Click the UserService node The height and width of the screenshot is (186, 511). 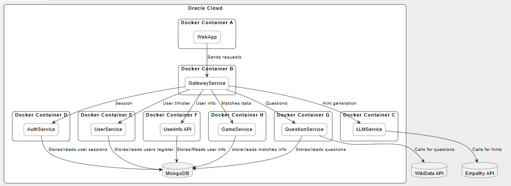[x=108, y=129]
